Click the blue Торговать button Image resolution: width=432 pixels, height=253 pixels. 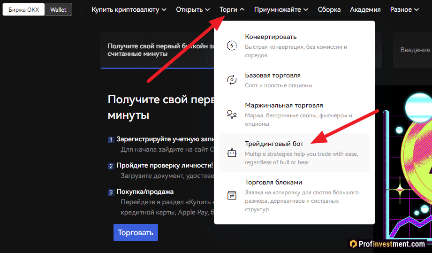[136, 232]
